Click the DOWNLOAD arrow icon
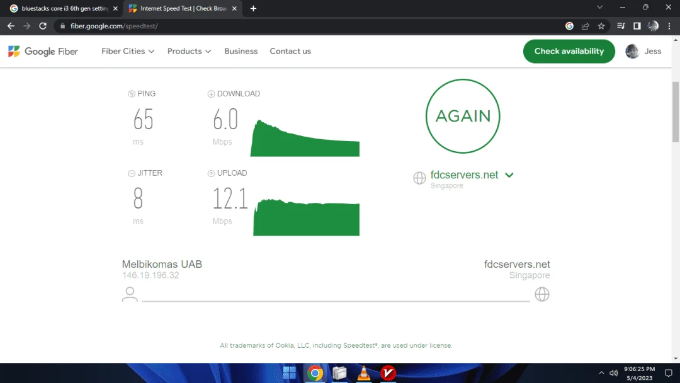Screen dimensions: 680x383 point(211,94)
